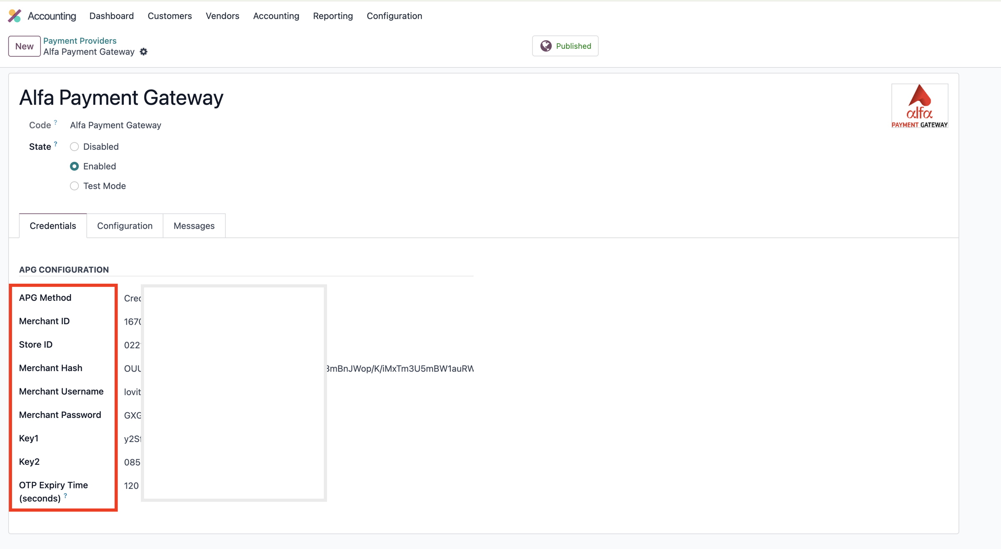This screenshot has width=1001, height=549.
Task: Click the OTP Expiry Time value 120
Action: point(131,486)
